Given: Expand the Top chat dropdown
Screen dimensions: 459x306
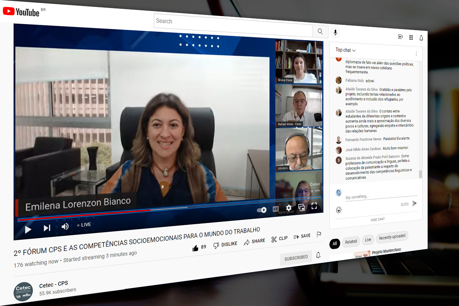Looking at the screenshot, I should [345, 50].
